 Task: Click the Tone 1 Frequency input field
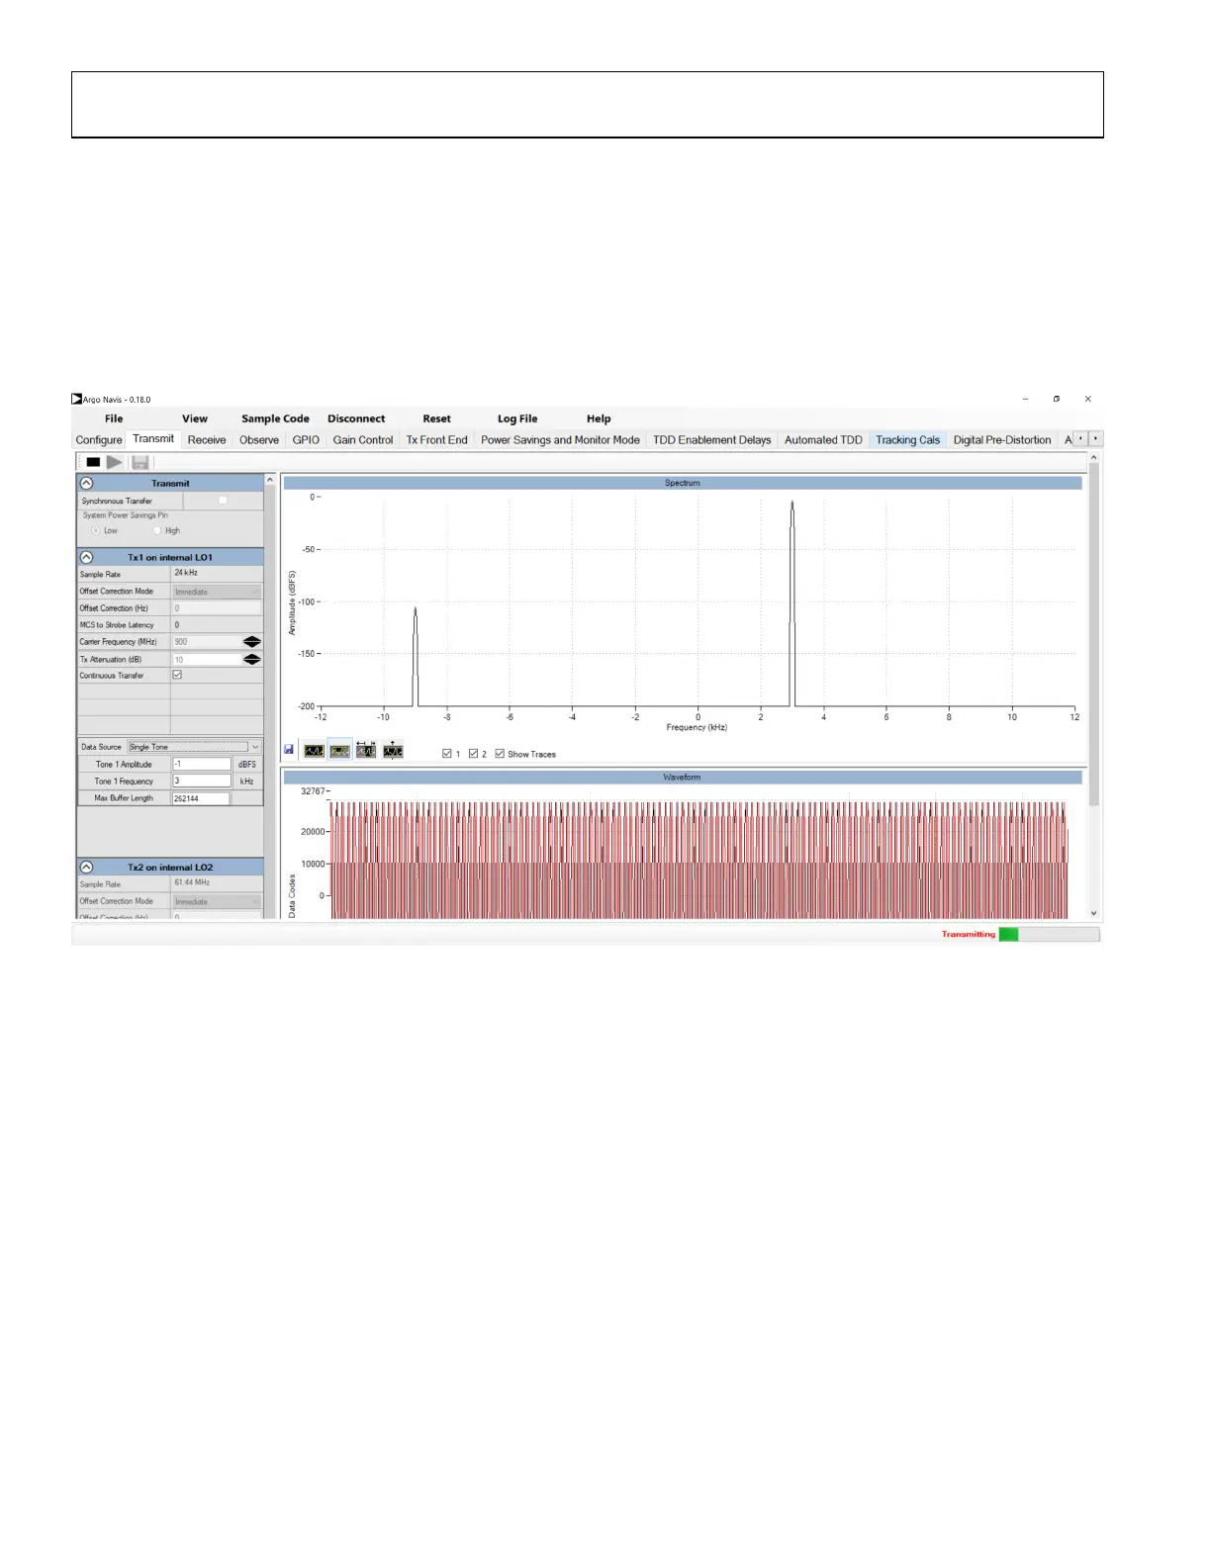(202, 781)
